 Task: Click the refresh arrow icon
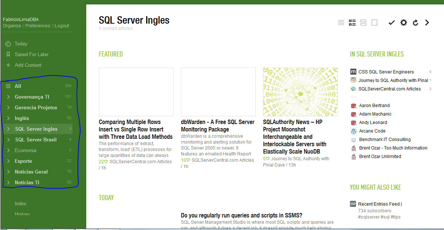coord(416,23)
